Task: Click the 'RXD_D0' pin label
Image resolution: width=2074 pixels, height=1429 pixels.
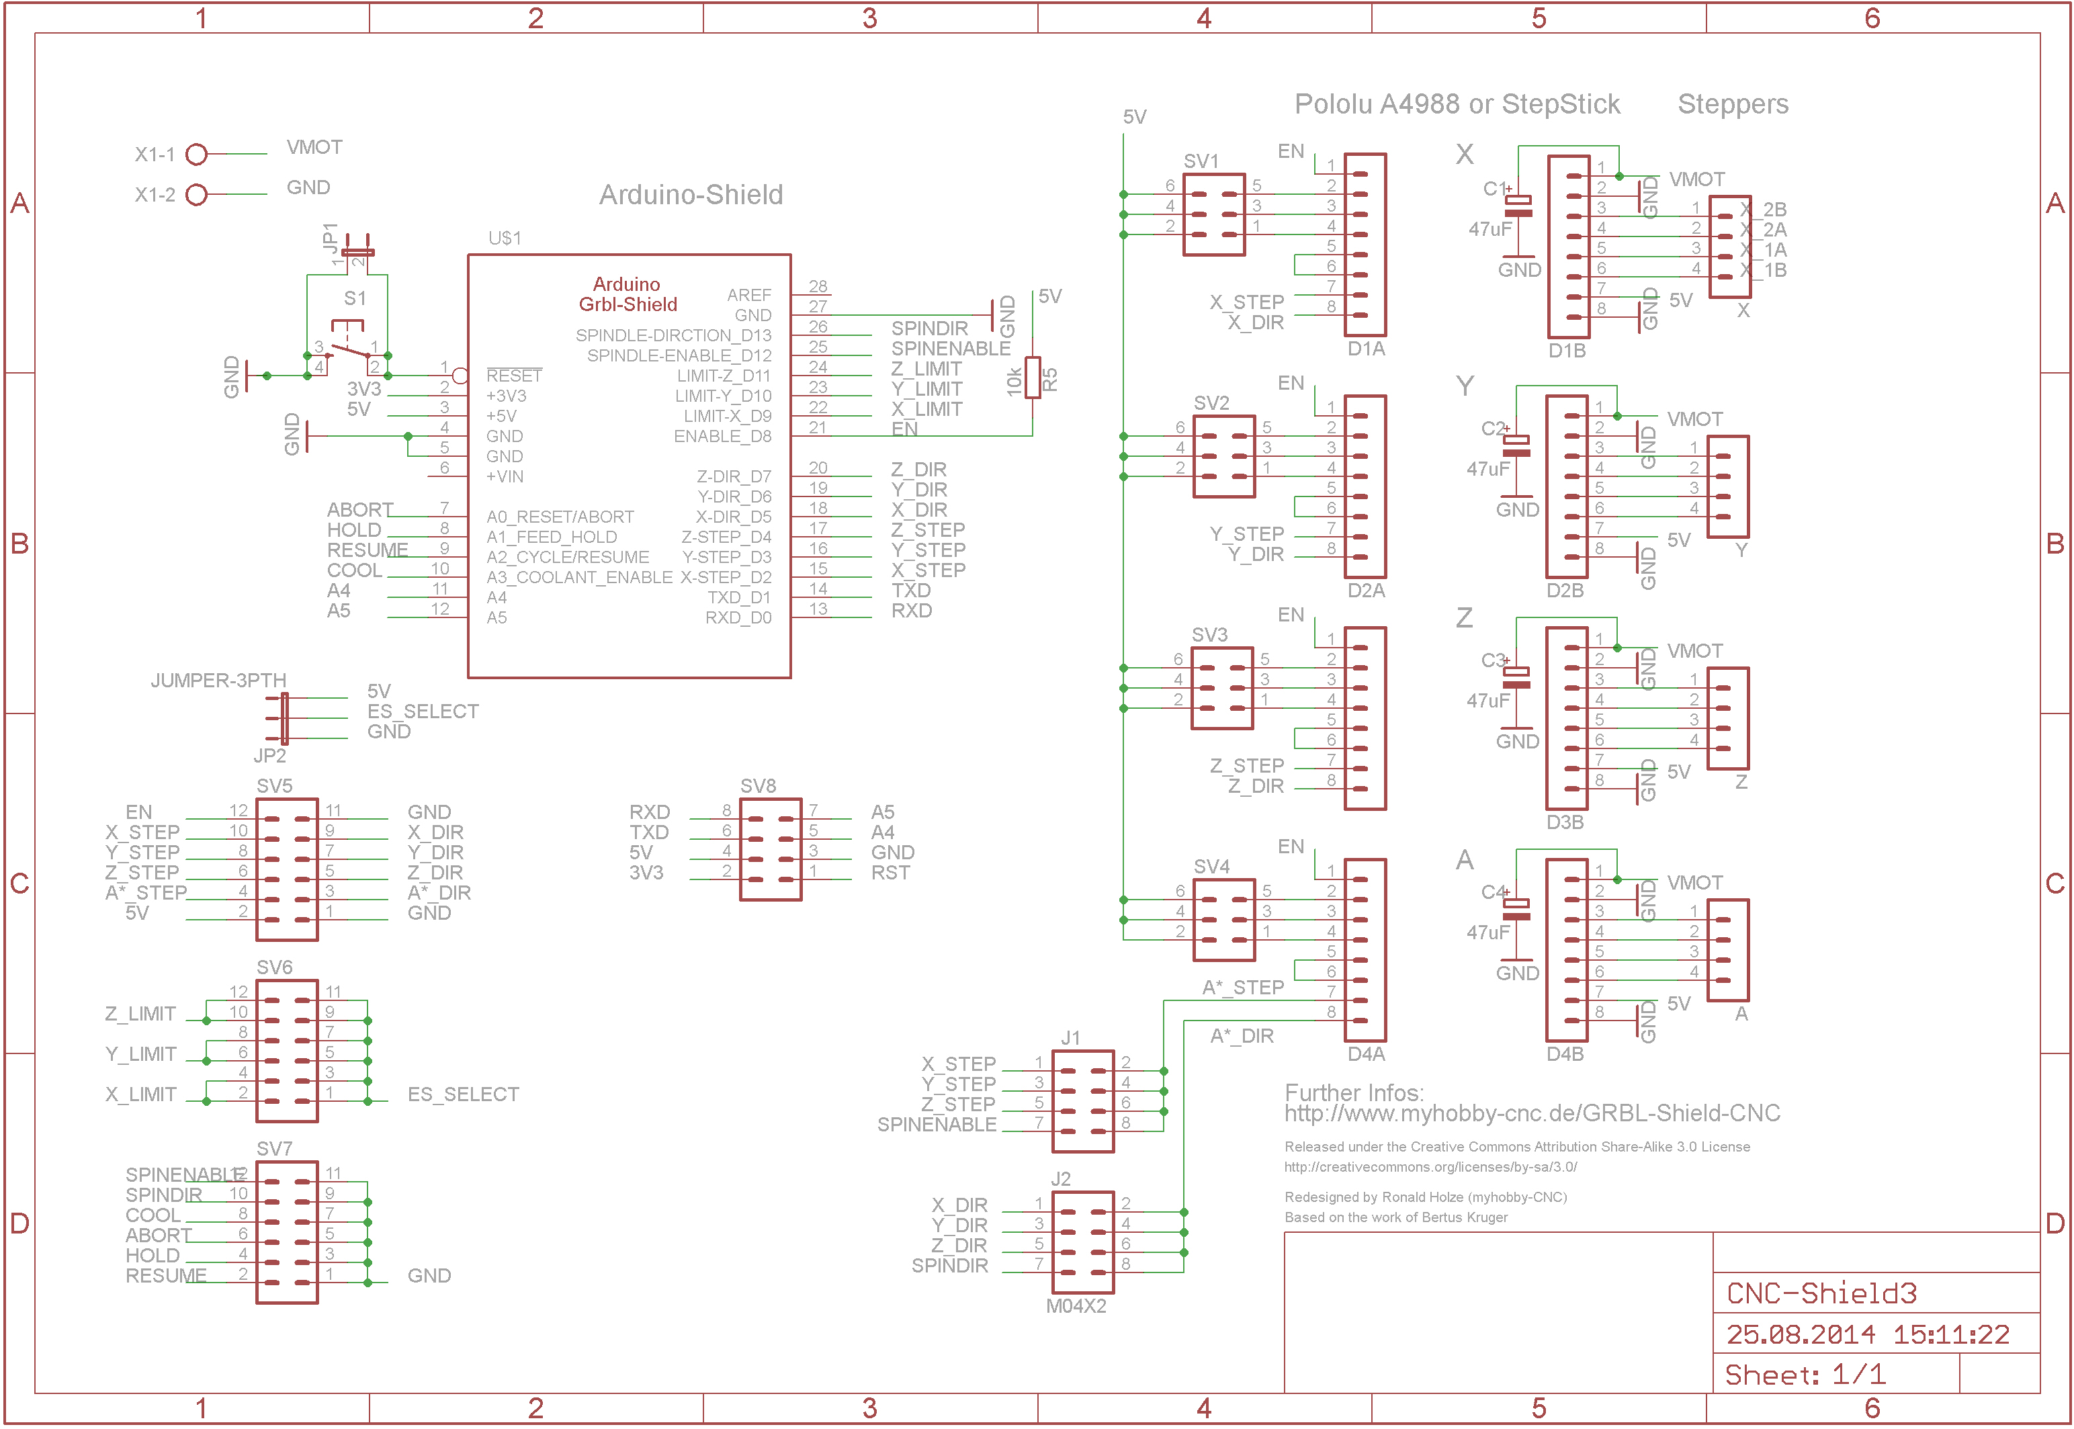Action: (x=738, y=618)
